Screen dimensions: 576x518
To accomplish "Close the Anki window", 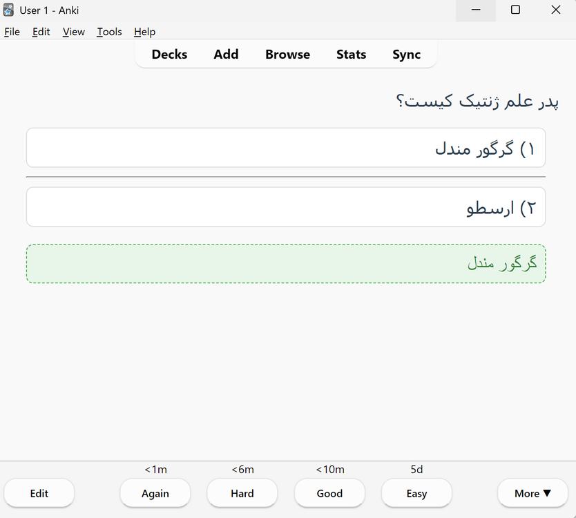I will 556,10.
